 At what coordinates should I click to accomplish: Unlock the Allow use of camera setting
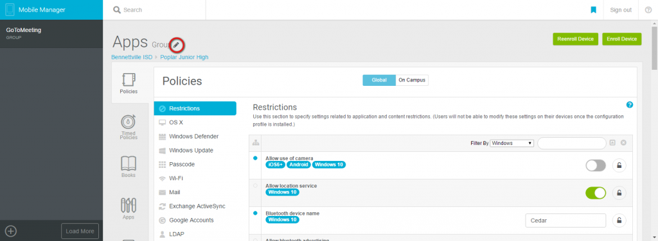pos(619,165)
